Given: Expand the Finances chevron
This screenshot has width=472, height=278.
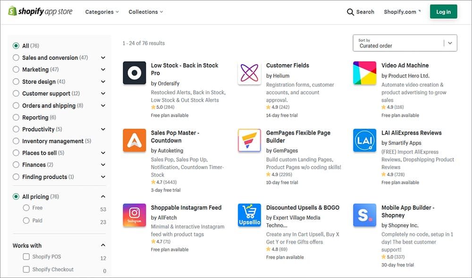Looking at the screenshot, I should 103,165.
